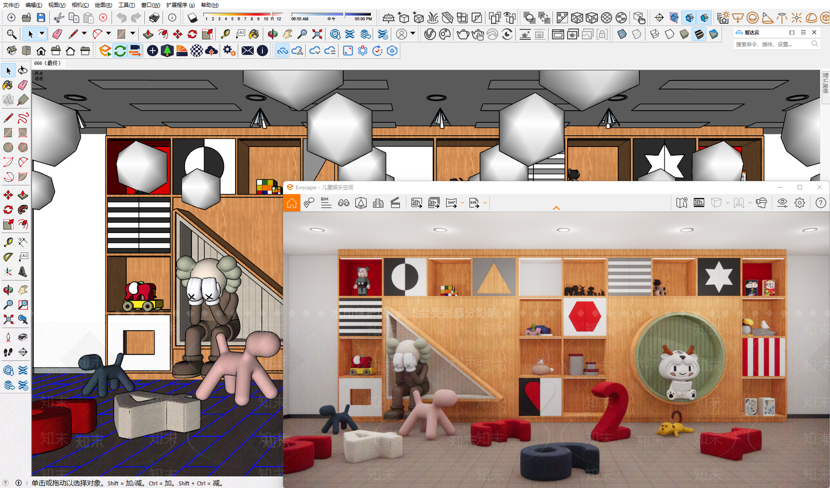This screenshot has height=488, width=830.
Task: Start Enscape from the SketchUp toolbar
Action: coord(105,50)
